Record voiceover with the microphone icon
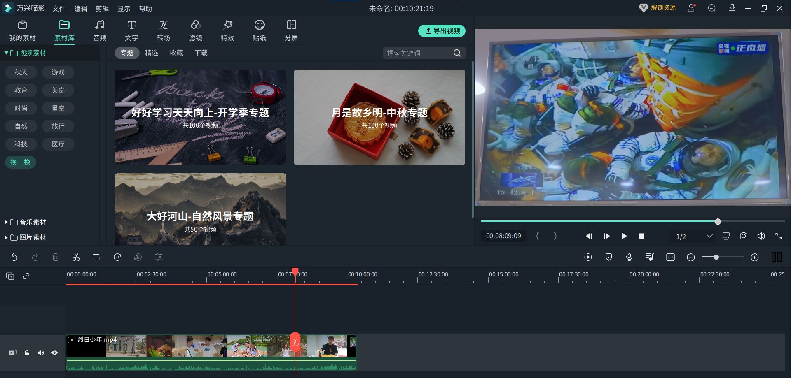Viewport: 791px width, 378px height. [x=629, y=257]
